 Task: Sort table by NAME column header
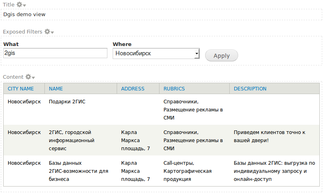coord(56,89)
